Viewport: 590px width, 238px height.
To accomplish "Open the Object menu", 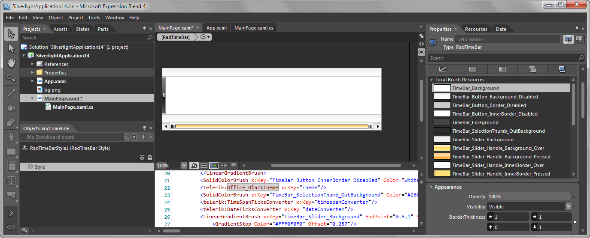I will point(56,18).
